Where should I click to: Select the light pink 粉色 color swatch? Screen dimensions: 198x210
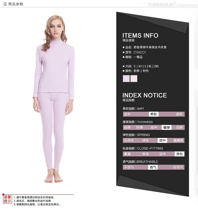pos(134,79)
